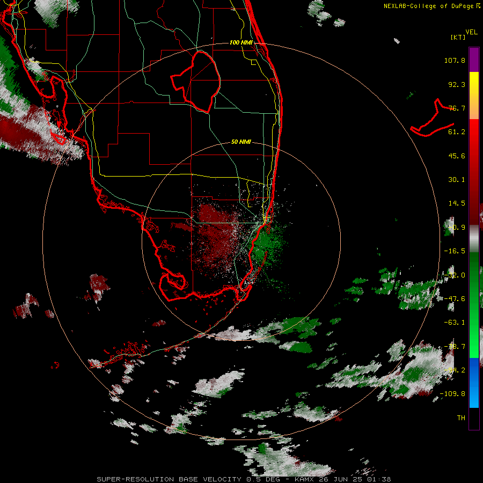
Task: Click the 50 NMI range ring label
Action: coord(241,142)
